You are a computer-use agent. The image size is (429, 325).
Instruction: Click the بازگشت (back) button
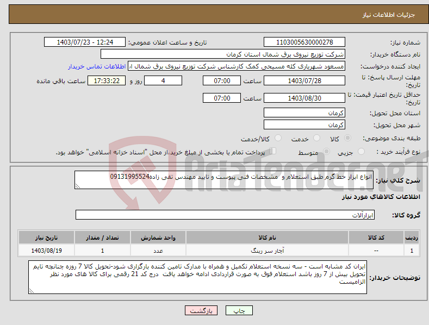coord(201,310)
